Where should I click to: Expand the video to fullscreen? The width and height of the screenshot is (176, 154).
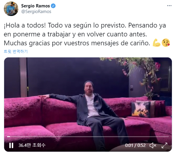pos(164,145)
